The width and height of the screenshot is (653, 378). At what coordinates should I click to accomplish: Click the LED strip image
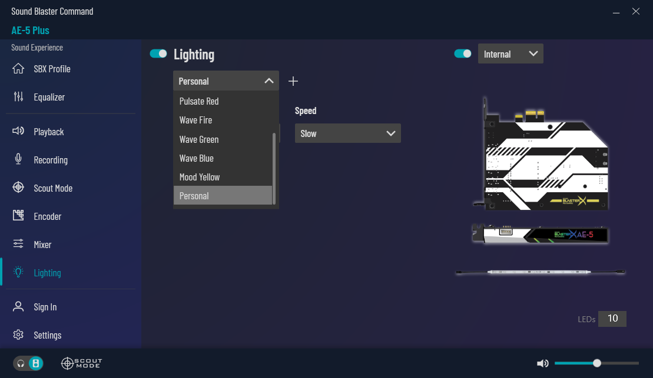(541, 272)
